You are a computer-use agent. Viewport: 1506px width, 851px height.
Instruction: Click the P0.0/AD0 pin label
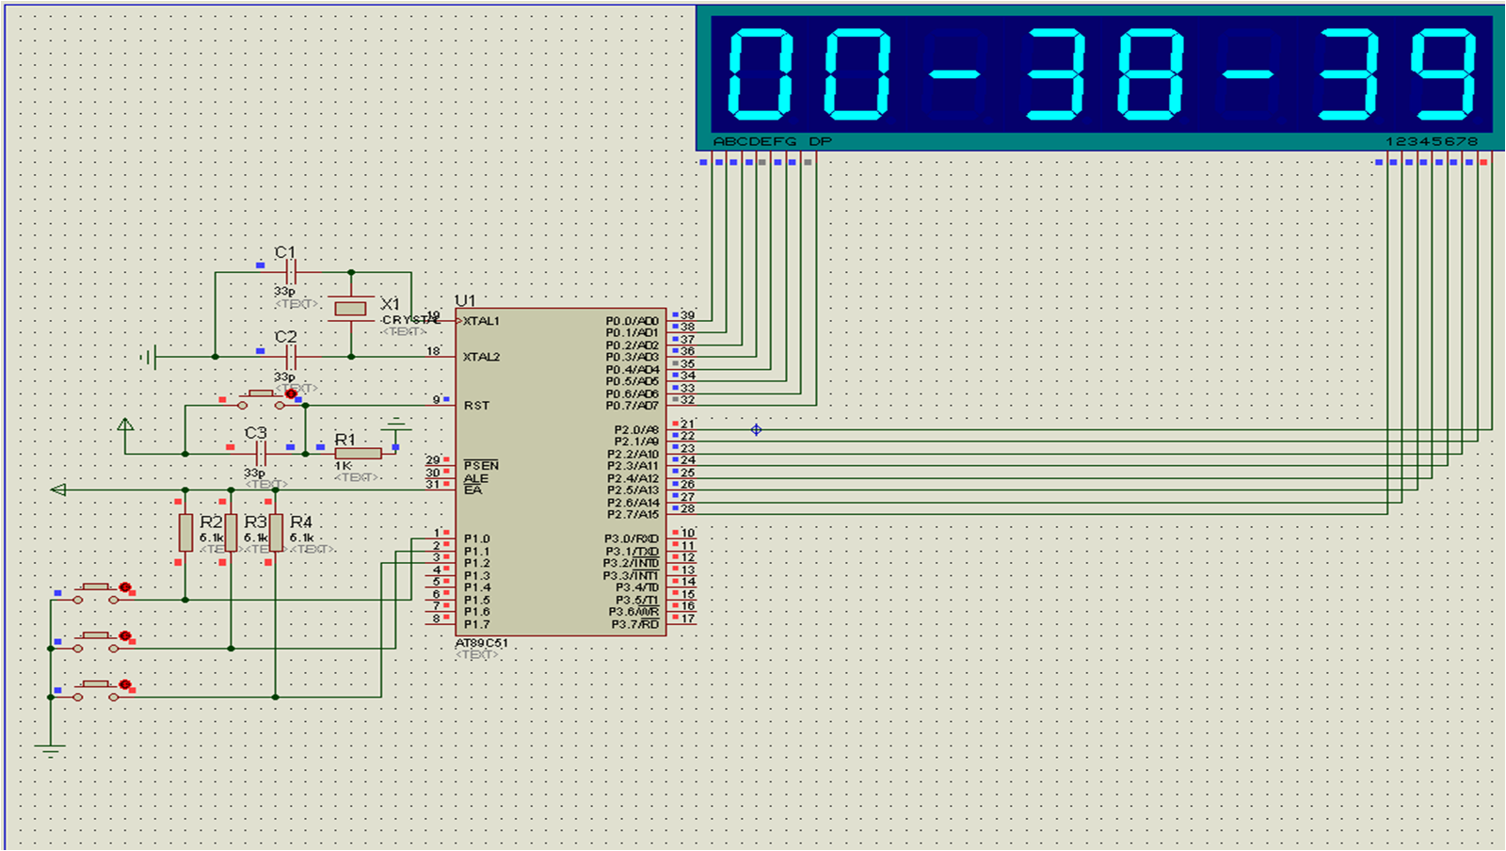632,321
